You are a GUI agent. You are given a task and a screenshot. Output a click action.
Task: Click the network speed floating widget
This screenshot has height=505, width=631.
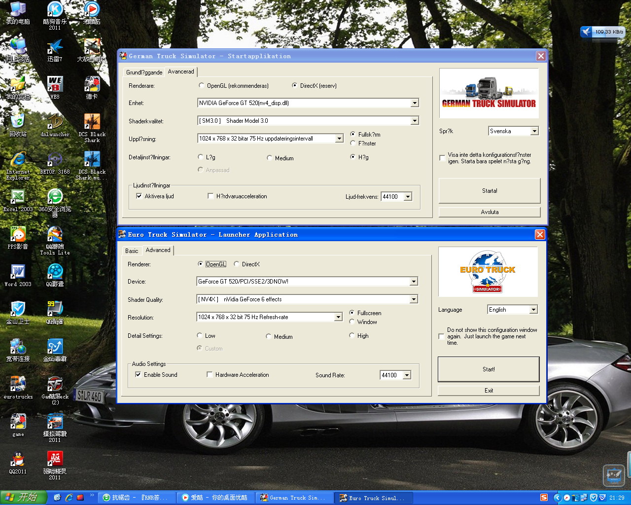pos(603,32)
